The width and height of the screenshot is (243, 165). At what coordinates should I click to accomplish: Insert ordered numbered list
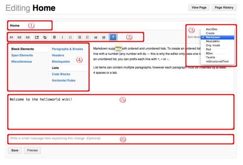point(87,37)
